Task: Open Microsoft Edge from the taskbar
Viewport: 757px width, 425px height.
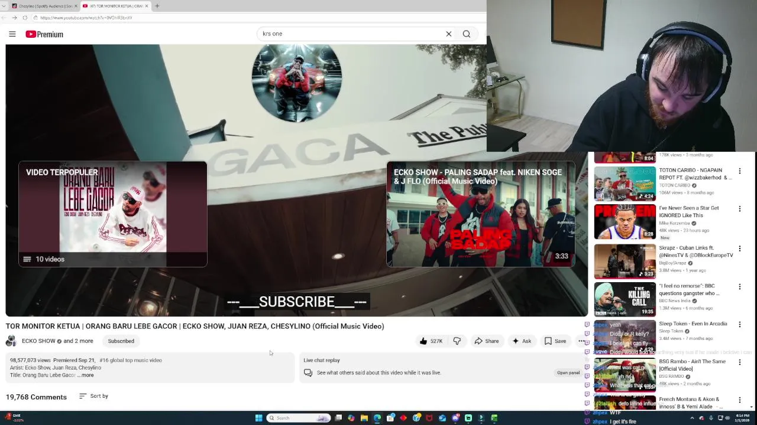Action: [377, 418]
